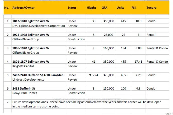Click DMJ Egliton Development Corporation cell
The height and width of the screenshot is (115, 173).
click(39, 26)
